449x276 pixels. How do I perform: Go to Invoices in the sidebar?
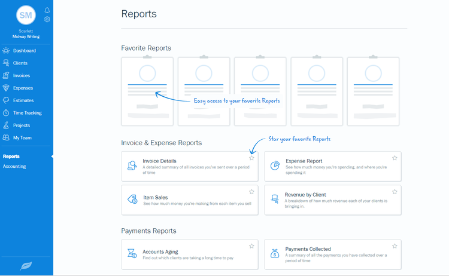point(22,76)
